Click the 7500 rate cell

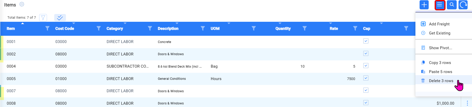point(351,79)
